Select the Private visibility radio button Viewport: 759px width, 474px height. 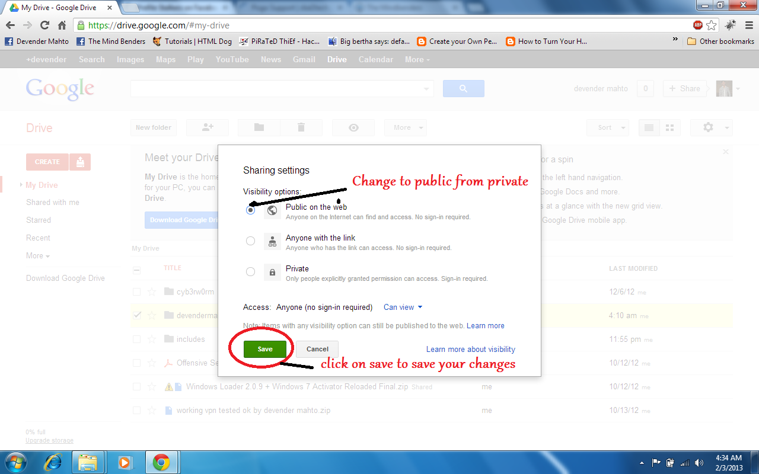251,271
